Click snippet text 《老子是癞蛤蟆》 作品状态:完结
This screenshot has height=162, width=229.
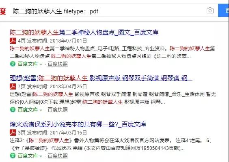47,148
